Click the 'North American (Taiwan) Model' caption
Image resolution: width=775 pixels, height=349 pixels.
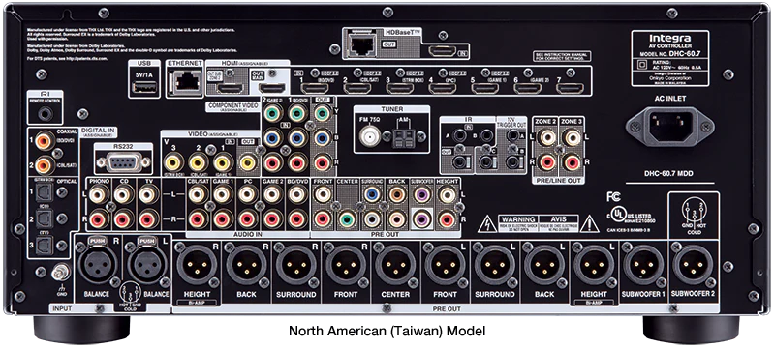pos(387,331)
